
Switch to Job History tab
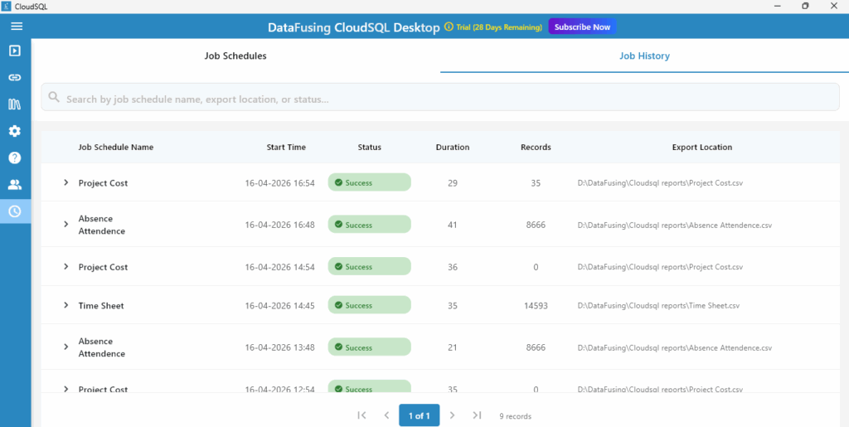coord(644,56)
